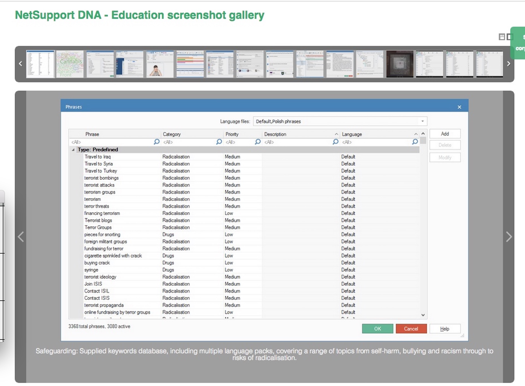The height and width of the screenshot is (386, 525).
Task: Move the thumbnail strip back with its left arrow
Action: pyautogui.click(x=20, y=64)
